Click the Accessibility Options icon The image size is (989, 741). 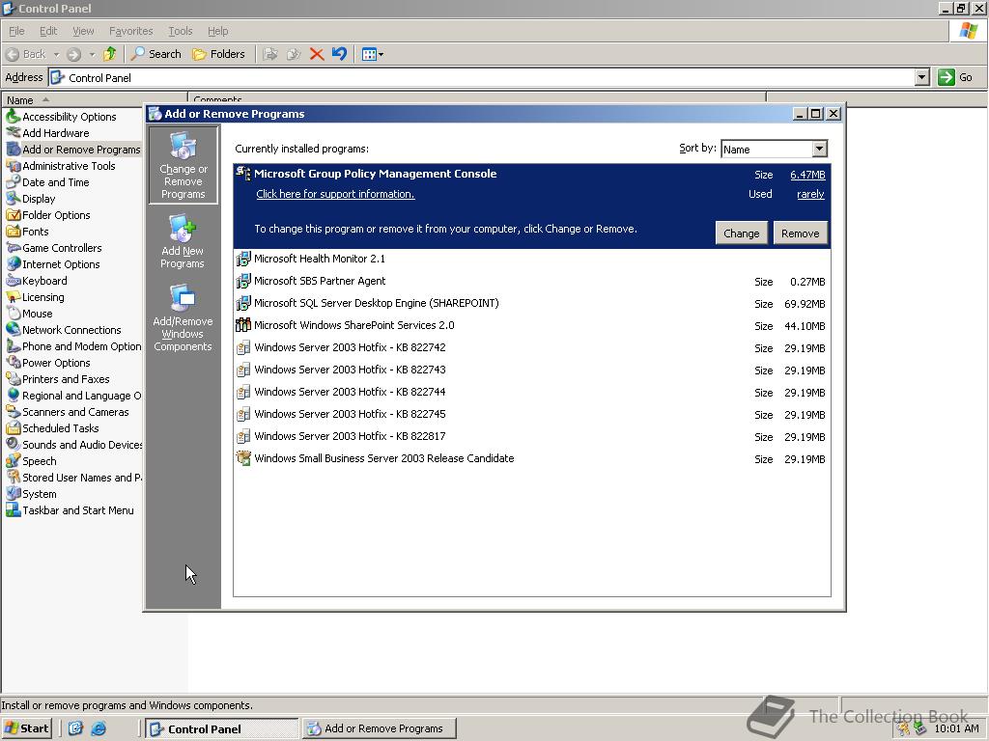[x=13, y=116]
